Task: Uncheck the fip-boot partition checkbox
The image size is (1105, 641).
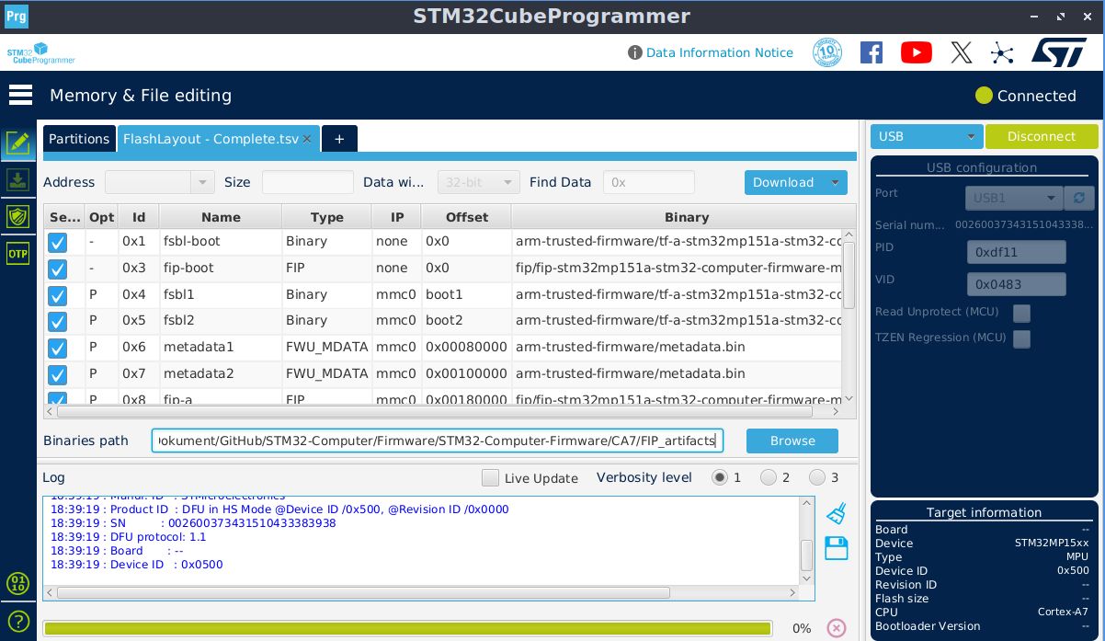Action: (x=57, y=269)
